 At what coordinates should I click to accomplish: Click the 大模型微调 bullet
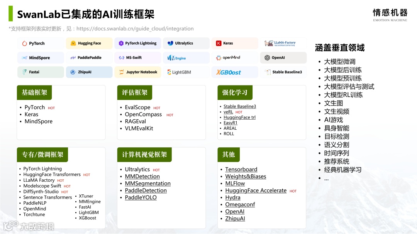pos(340,62)
